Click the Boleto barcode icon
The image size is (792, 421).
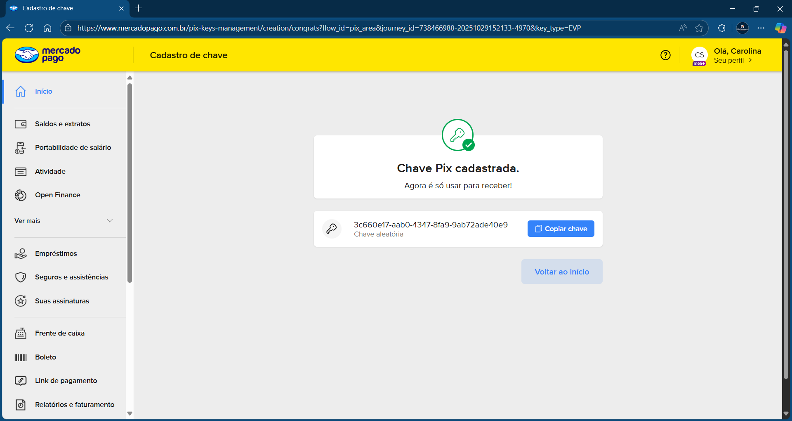(x=21, y=357)
